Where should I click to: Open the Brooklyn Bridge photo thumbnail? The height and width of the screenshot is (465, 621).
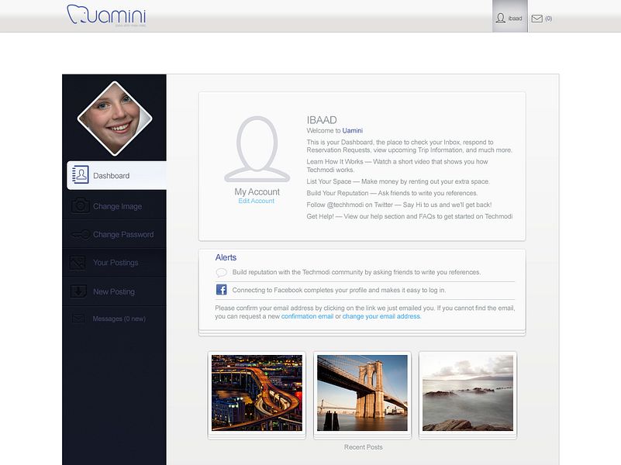coord(362,393)
